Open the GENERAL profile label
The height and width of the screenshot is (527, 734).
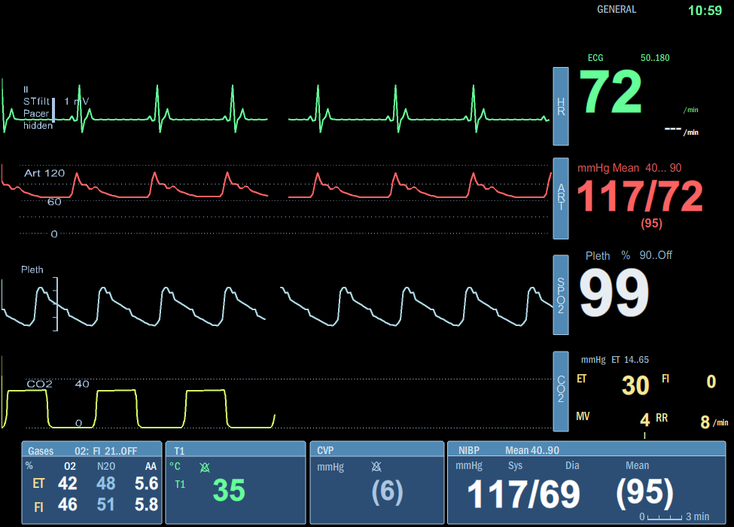(x=617, y=10)
